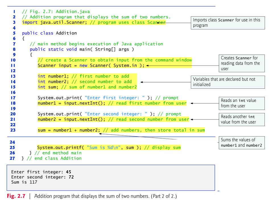Click the callout 'Imports class Scanner for use in this program'
Image resolution: width=273 pixels, height=204 pixels.
(x=228, y=23)
